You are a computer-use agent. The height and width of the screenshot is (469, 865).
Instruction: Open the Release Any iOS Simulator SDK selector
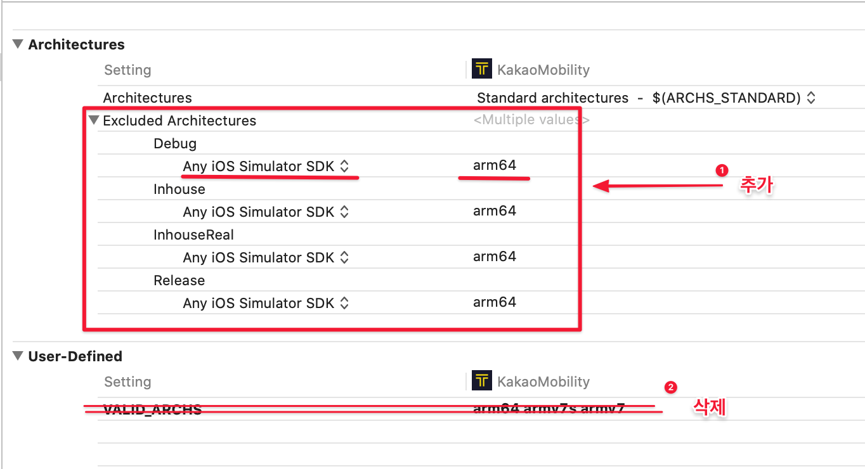pos(342,302)
